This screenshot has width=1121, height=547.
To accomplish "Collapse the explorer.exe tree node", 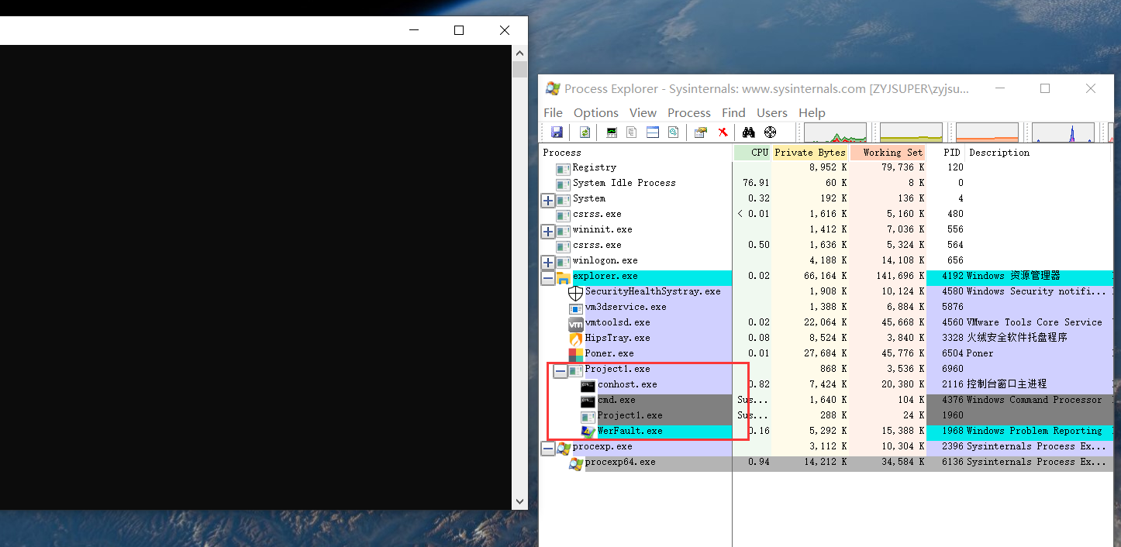I will tap(548, 278).
